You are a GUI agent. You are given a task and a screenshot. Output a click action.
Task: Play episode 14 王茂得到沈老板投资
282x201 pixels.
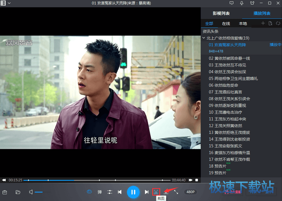[229, 139]
